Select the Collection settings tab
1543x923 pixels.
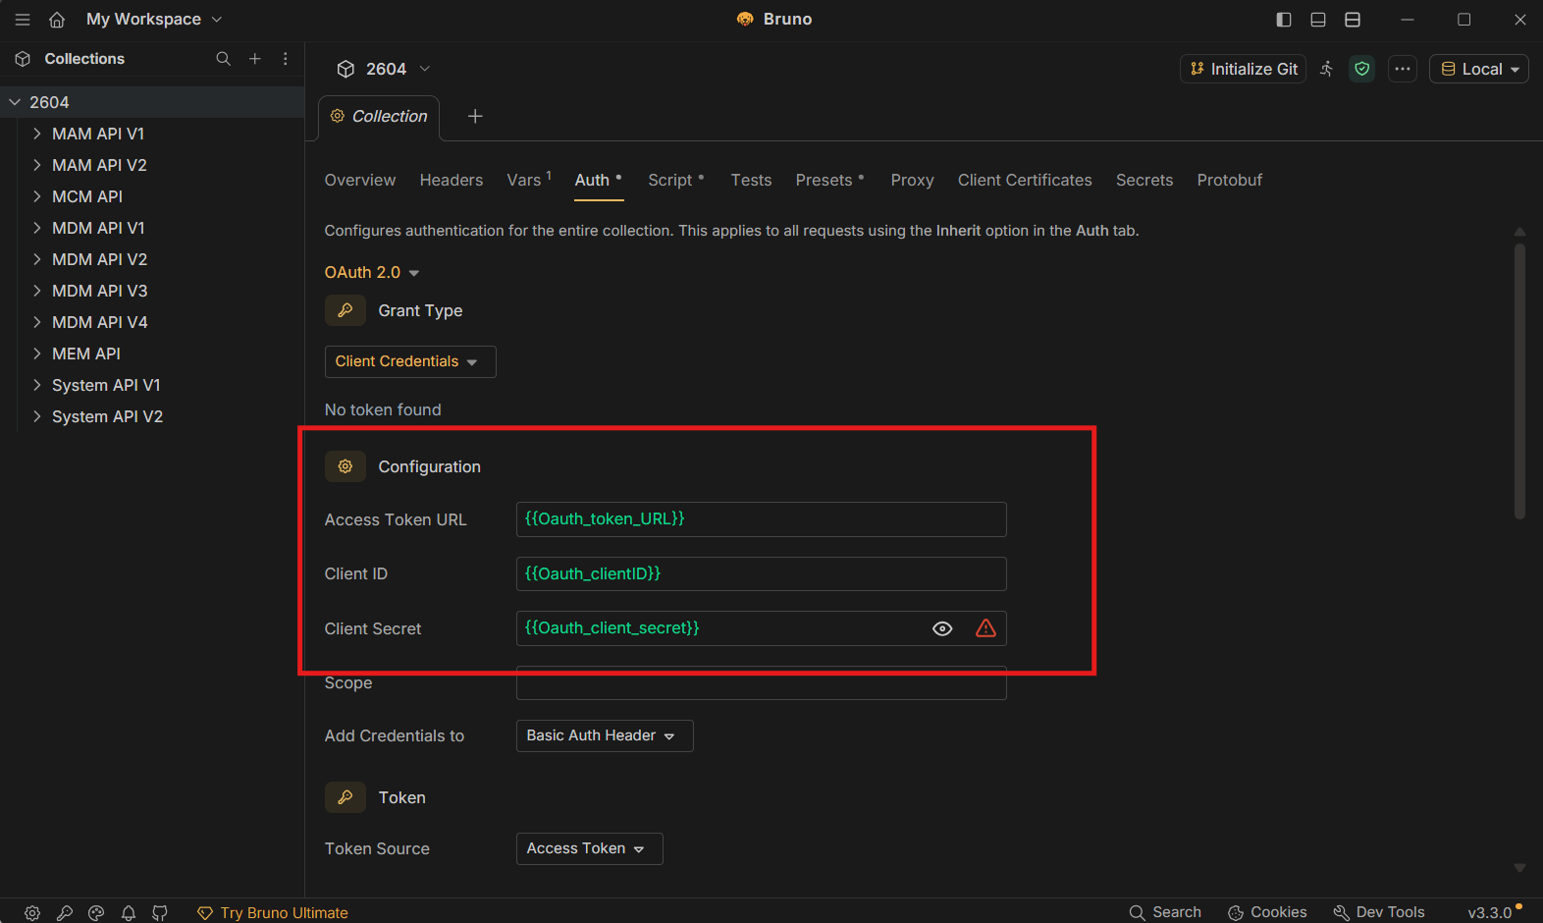379,116
